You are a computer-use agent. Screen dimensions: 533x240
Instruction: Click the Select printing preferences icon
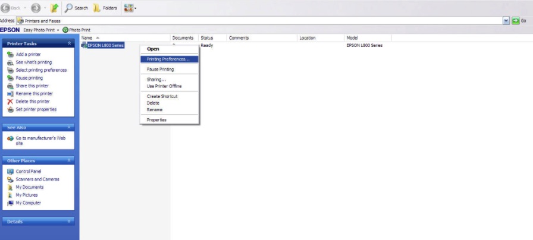(10, 70)
